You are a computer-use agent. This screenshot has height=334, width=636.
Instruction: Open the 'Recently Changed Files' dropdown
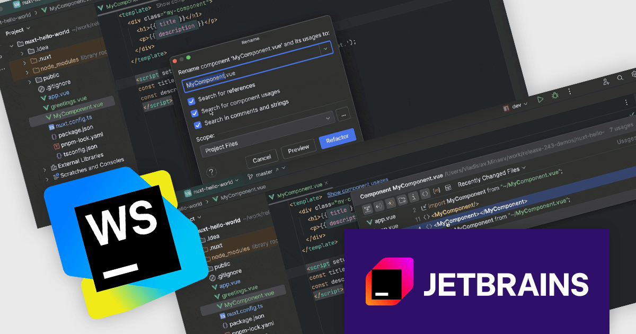pos(492,178)
